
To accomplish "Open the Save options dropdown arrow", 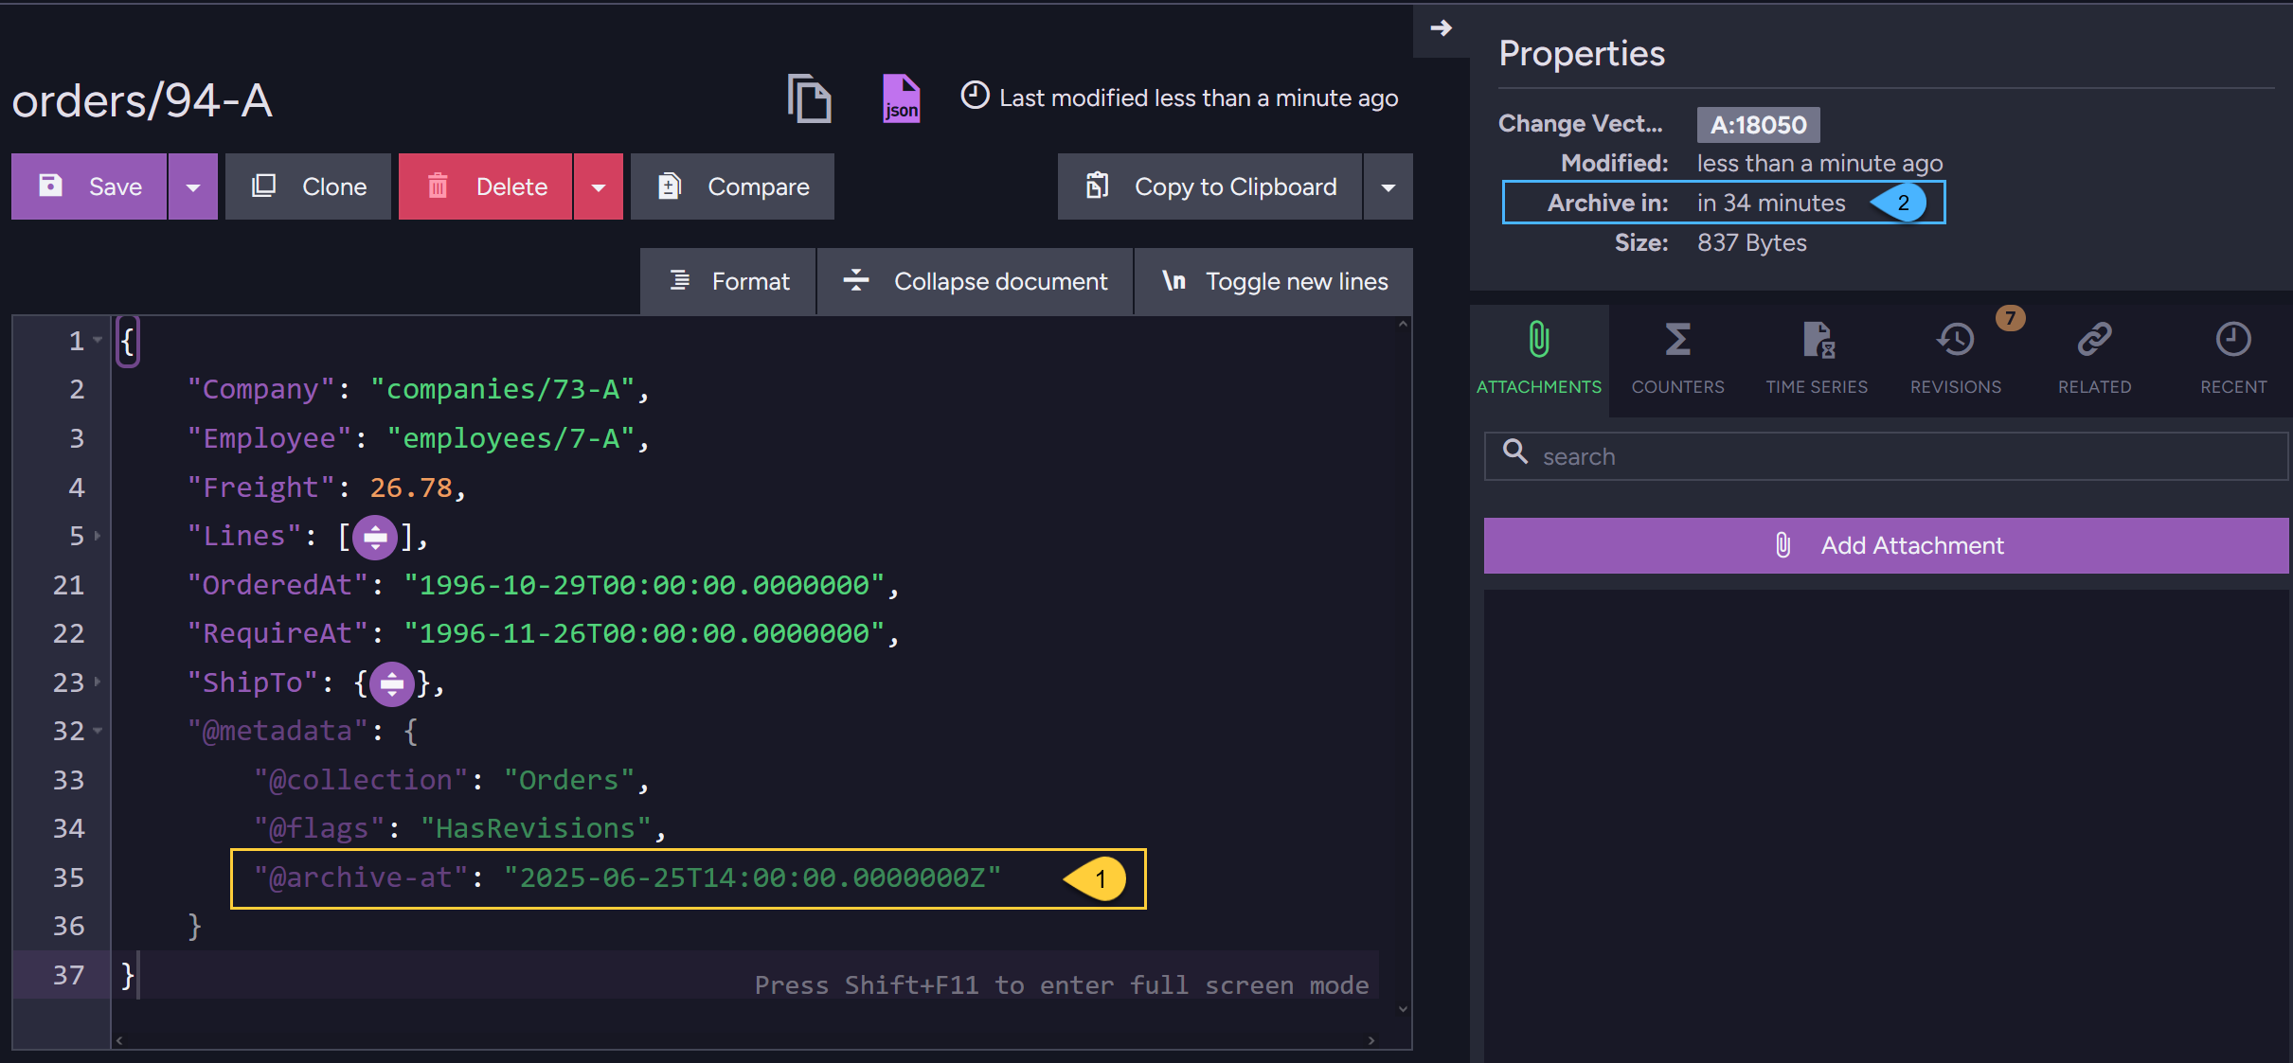I will pyautogui.click(x=193, y=186).
